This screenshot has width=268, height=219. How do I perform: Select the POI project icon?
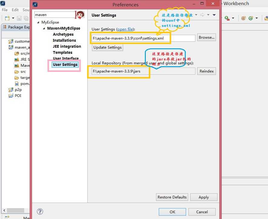pos(11,95)
